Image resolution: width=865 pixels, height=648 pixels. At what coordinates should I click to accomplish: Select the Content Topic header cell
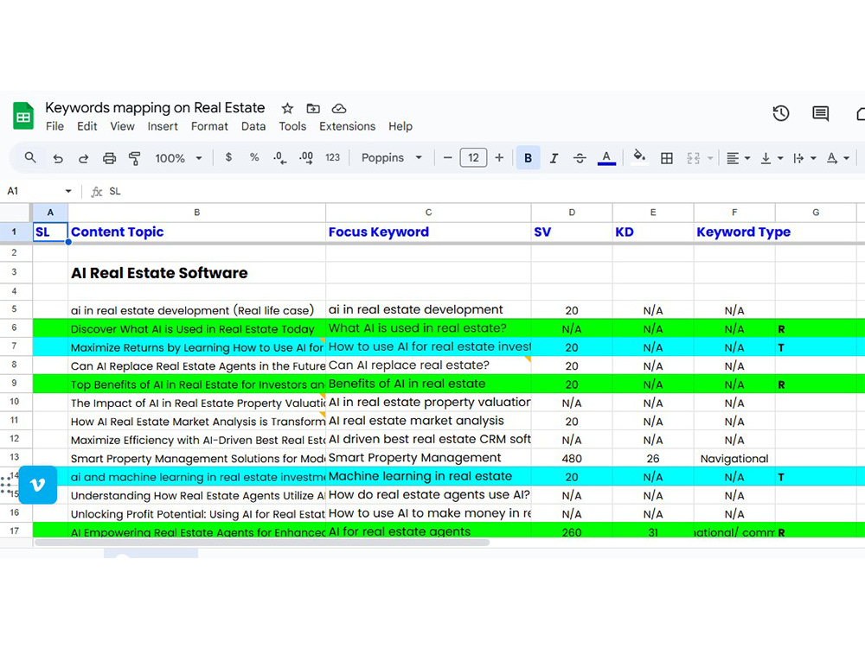point(197,232)
